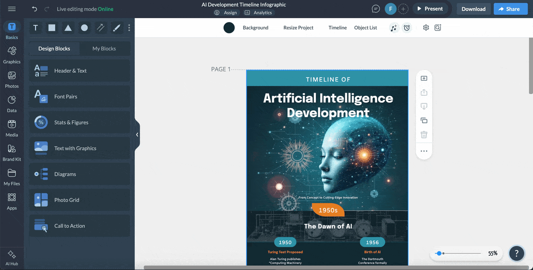The height and width of the screenshot is (270, 533).
Task: Collapse the design blocks sidebar
Action: coord(137,134)
